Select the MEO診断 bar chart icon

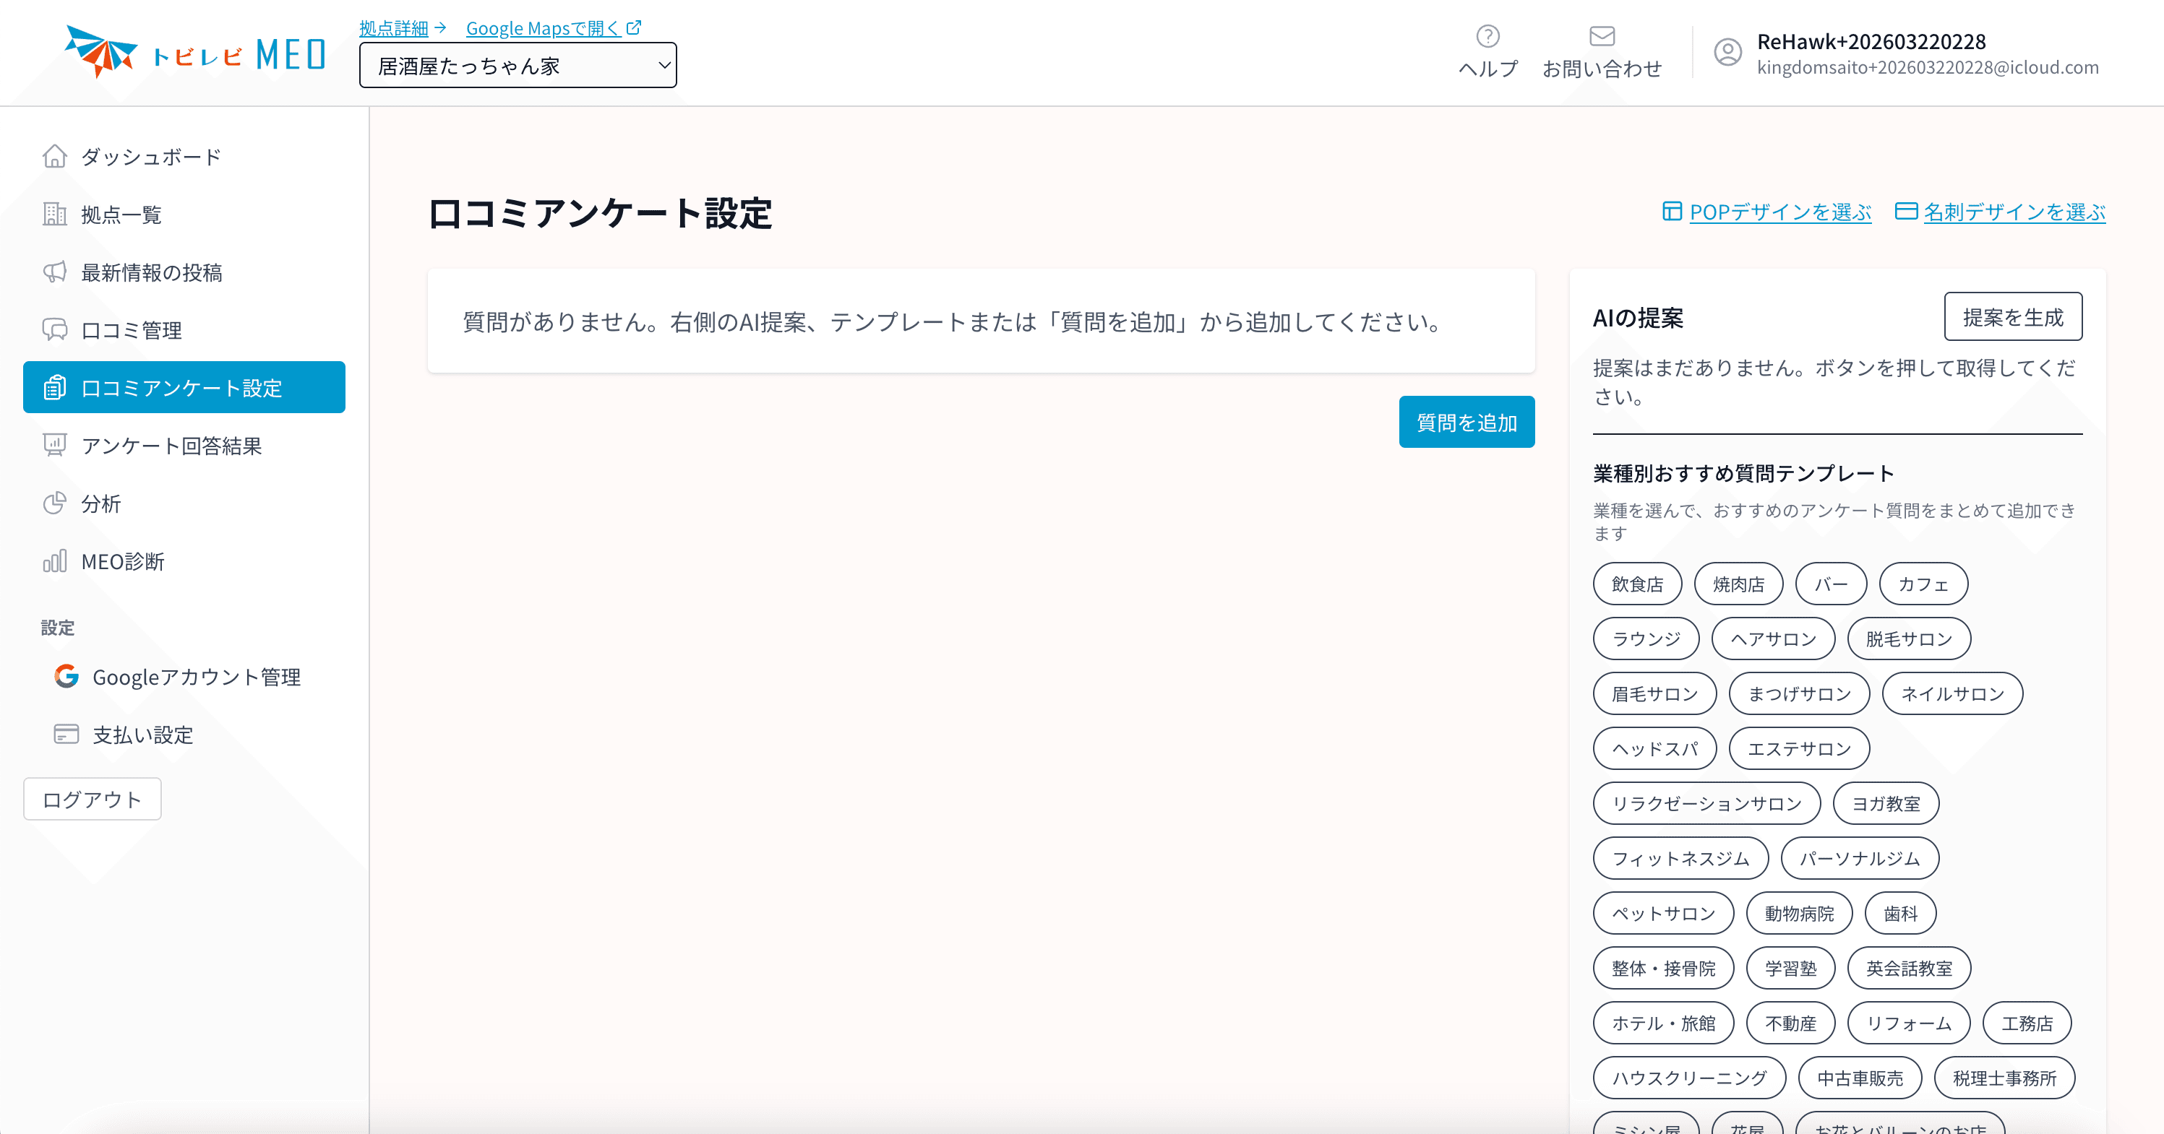(x=55, y=560)
